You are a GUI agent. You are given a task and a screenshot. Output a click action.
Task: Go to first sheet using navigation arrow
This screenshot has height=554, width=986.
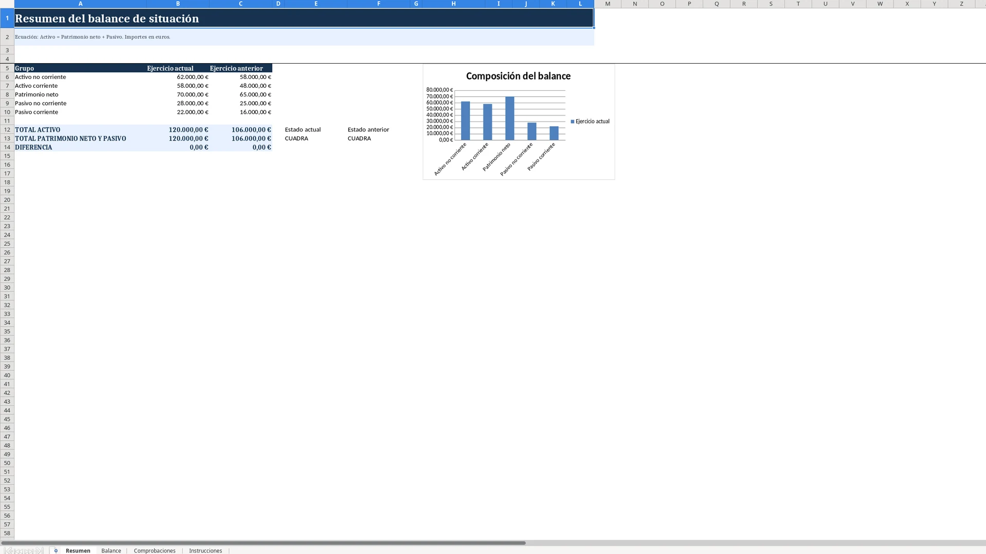coord(8,550)
